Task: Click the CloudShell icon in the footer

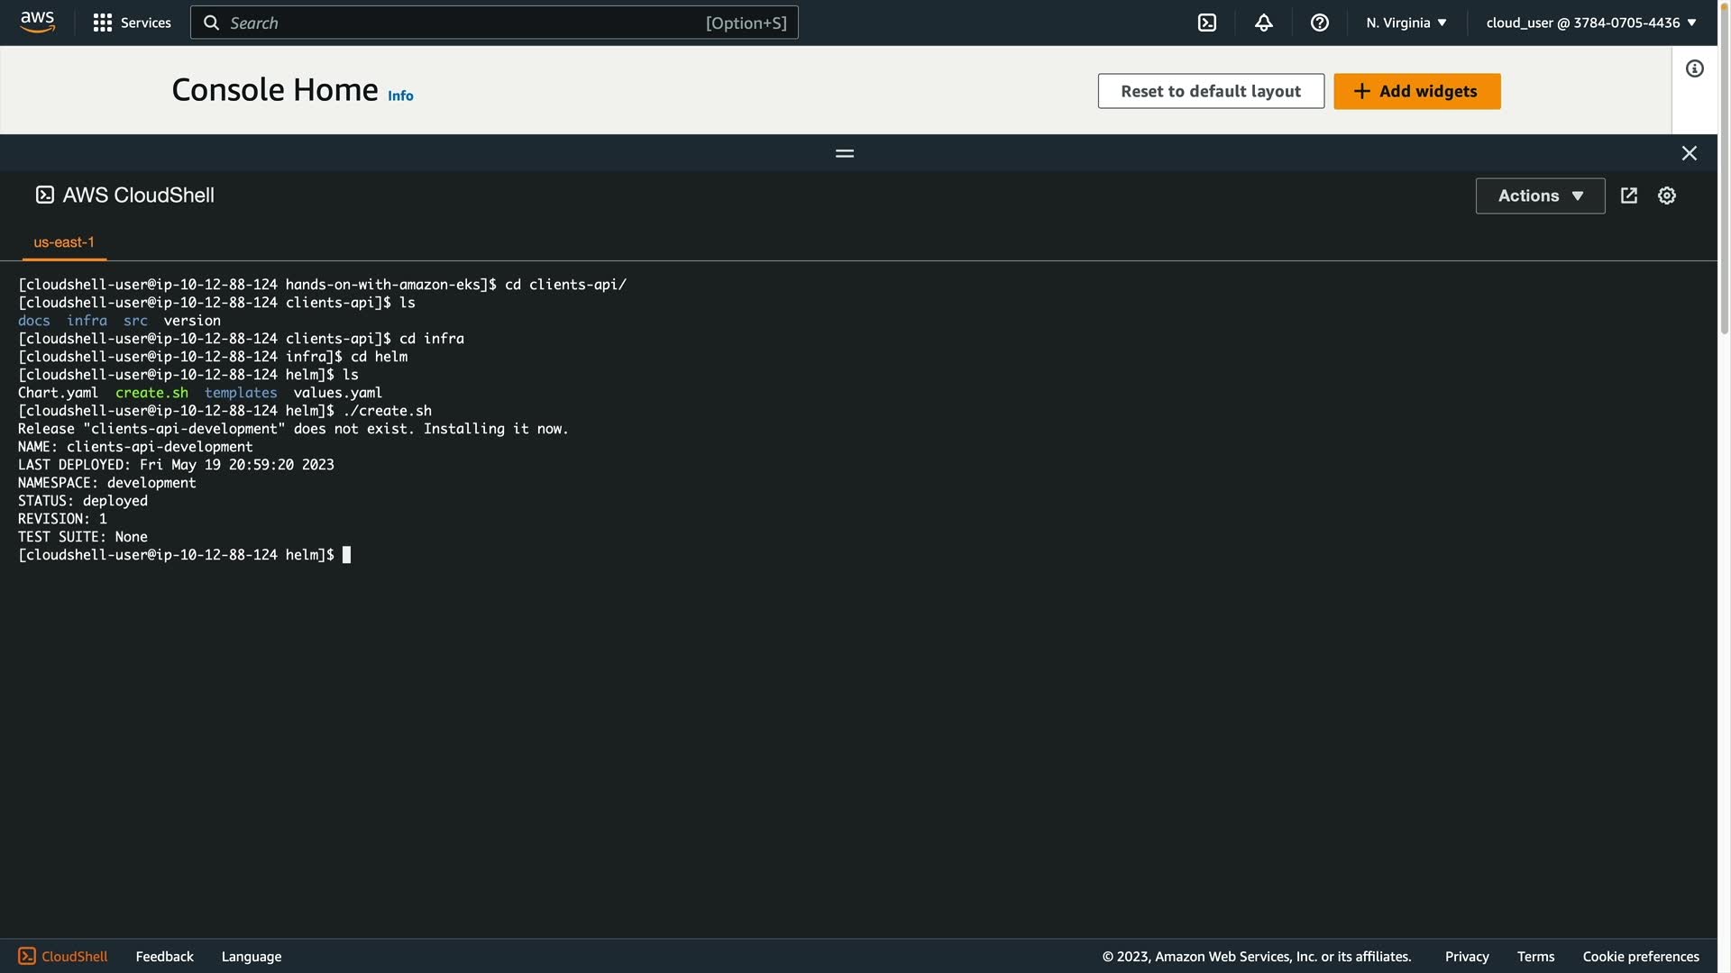Action: [62, 956]
